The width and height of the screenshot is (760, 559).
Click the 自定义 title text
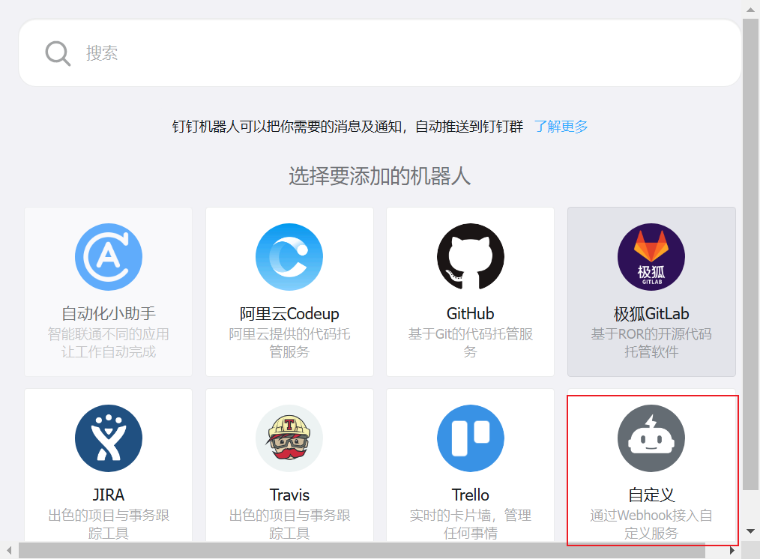(651, 495)
